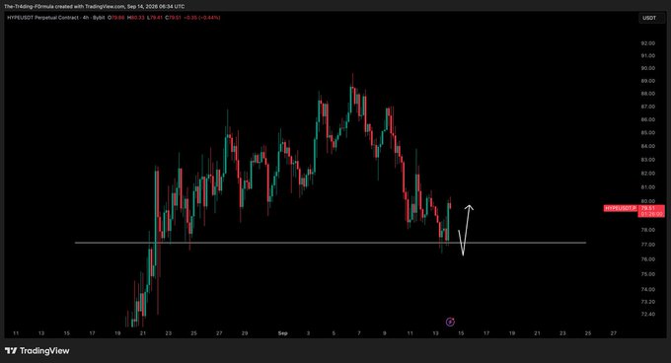This screenshot has width=671, height=363.
Task: Click the 72.40 price axis label
Action: coord(648,315)
